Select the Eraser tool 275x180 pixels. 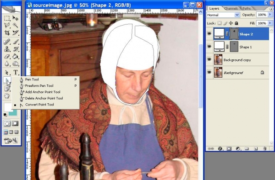[7, 57]
